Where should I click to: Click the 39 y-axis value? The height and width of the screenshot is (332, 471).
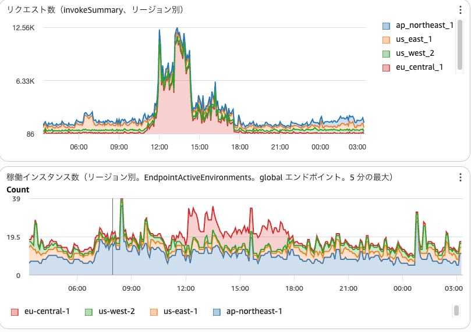[16, 199]
